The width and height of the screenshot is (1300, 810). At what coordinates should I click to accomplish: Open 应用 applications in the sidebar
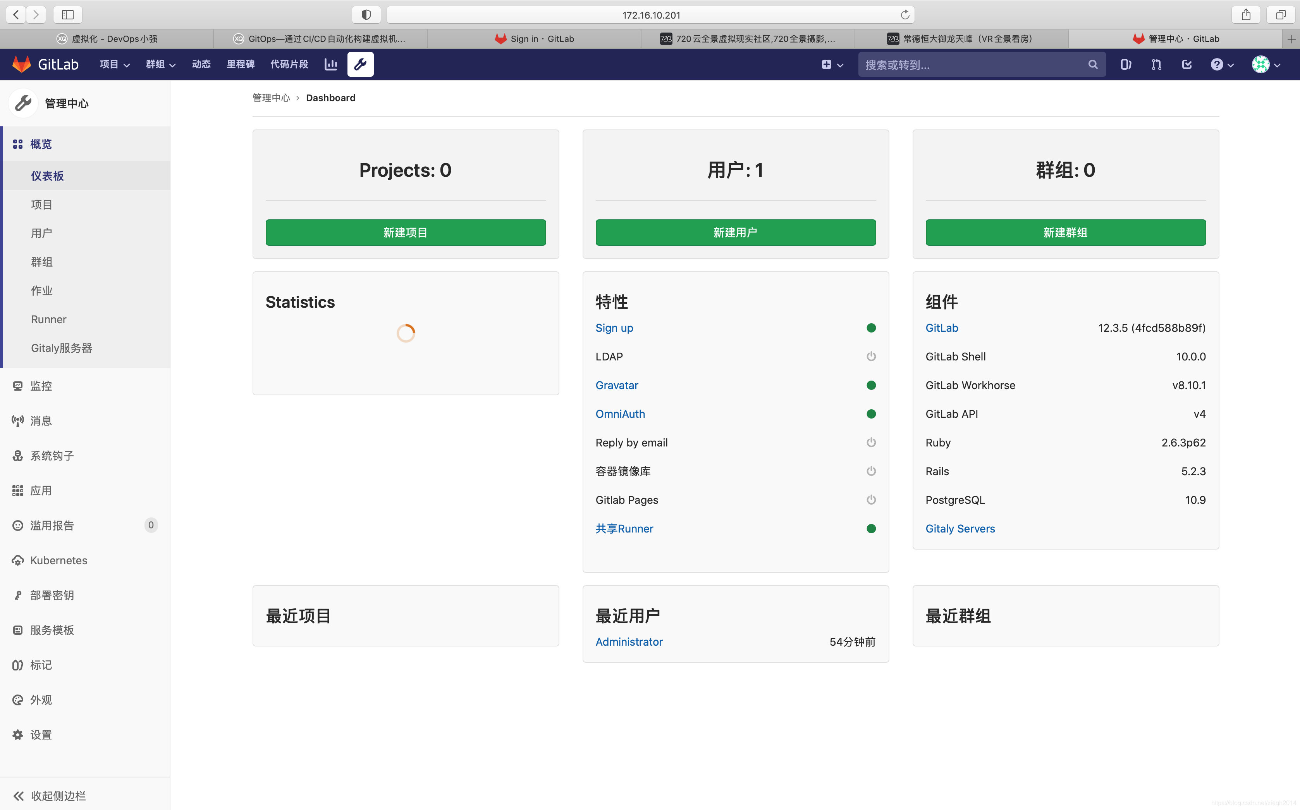[x=86, y=490]
